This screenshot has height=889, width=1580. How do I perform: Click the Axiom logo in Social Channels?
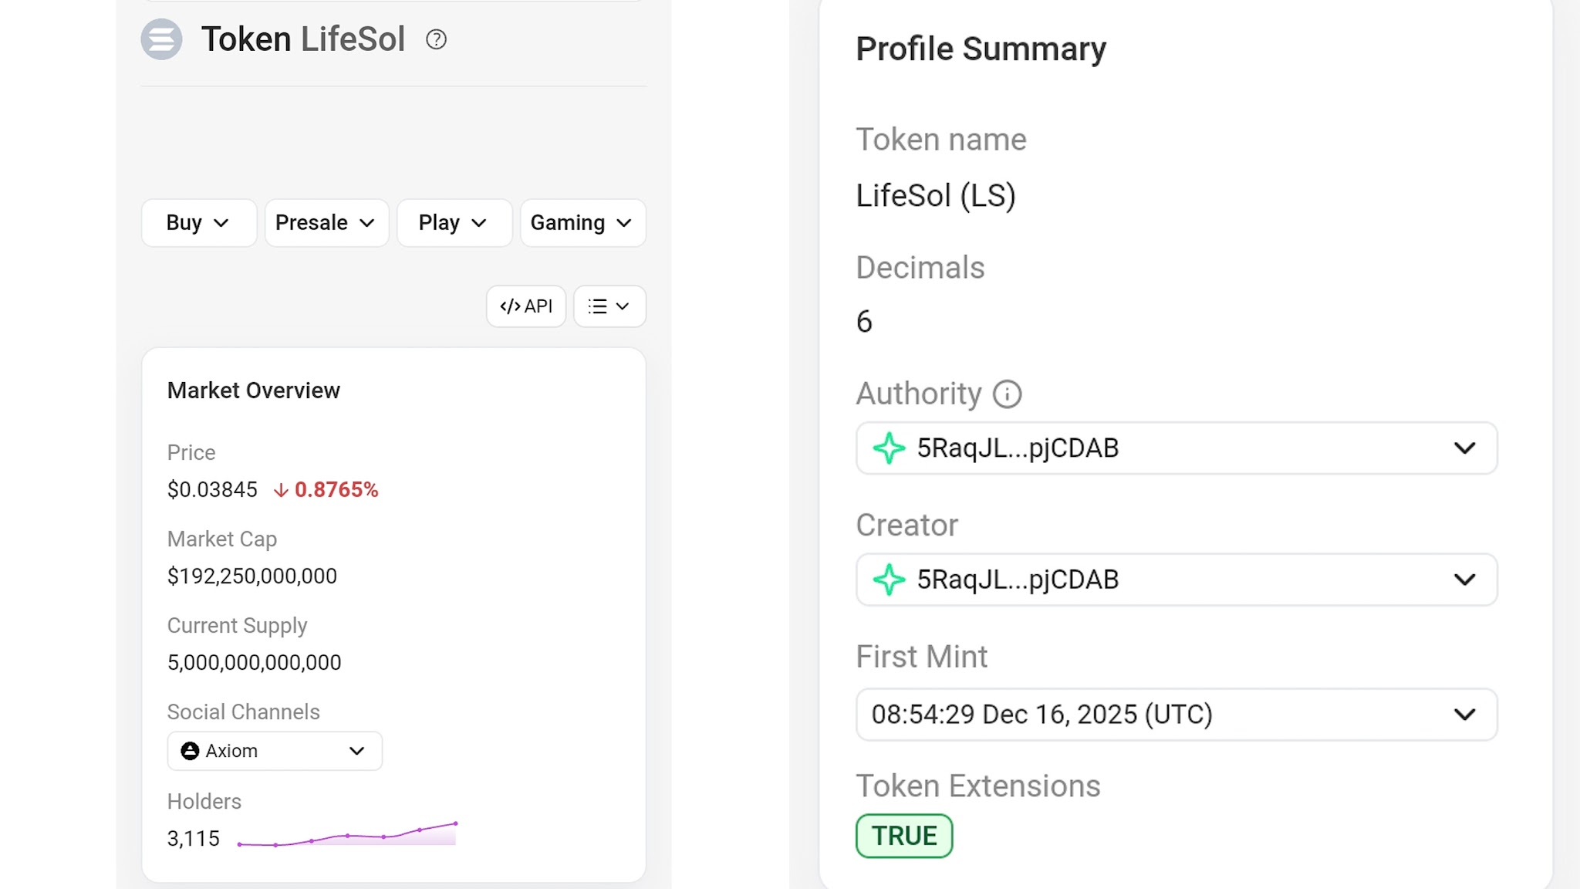[190, 751]
